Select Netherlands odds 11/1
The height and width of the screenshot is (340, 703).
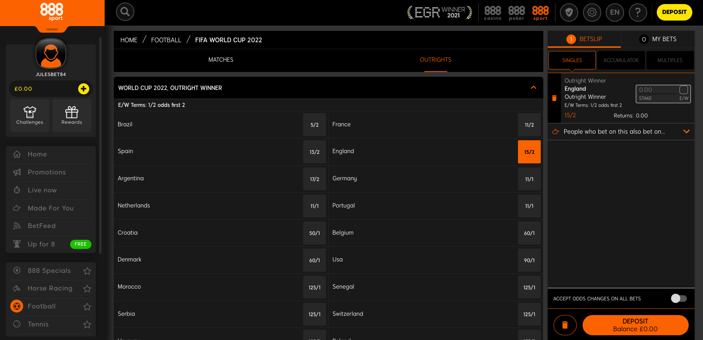[x=315, y=206]
